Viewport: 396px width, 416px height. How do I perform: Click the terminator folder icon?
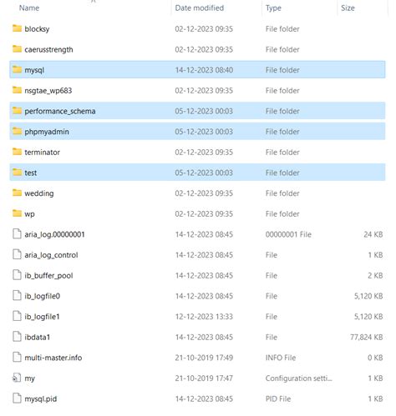coord(17,152)
